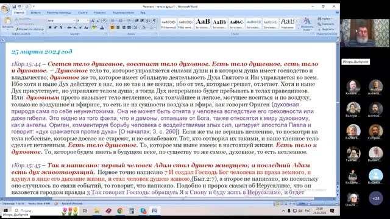This screenshot has height=219, width=390.
Task: Open multilevel list options
Action: pyautogui.click(x=129, y=21)
